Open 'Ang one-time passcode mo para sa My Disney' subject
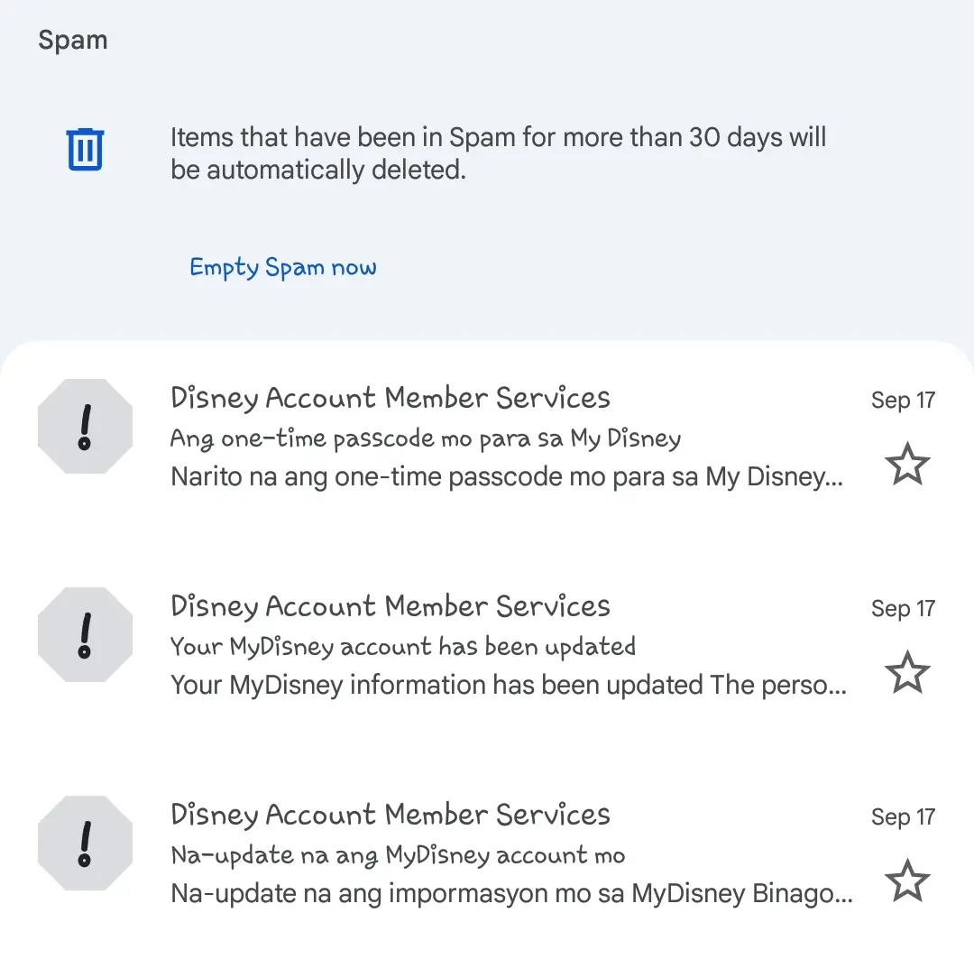Viewport: 974px width, 959px height. 426,438
